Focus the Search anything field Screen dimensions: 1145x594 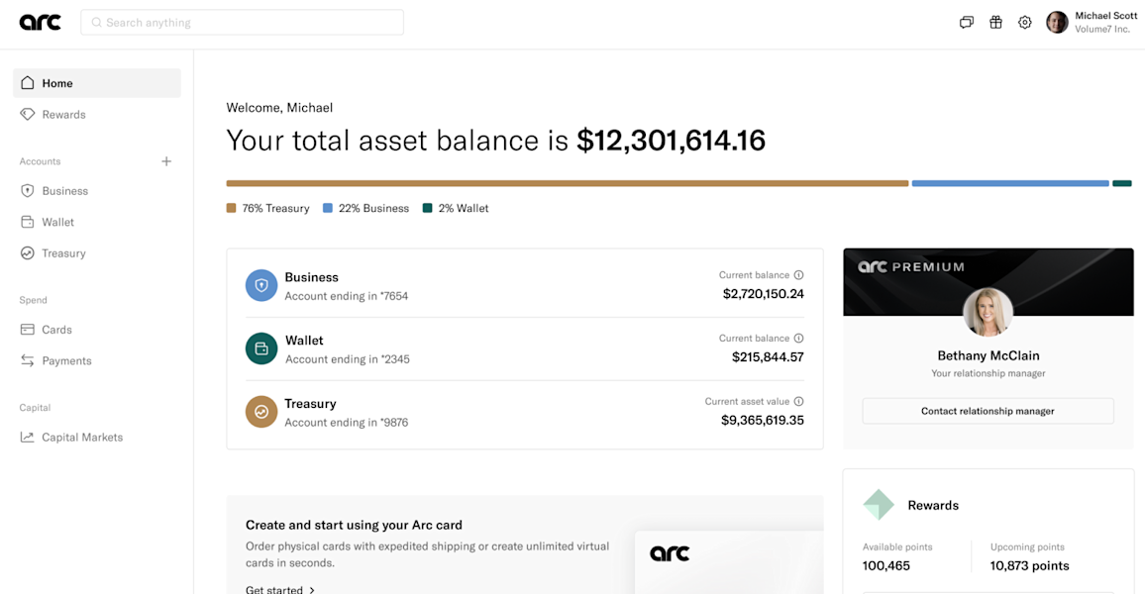click(x=243, y=23)
